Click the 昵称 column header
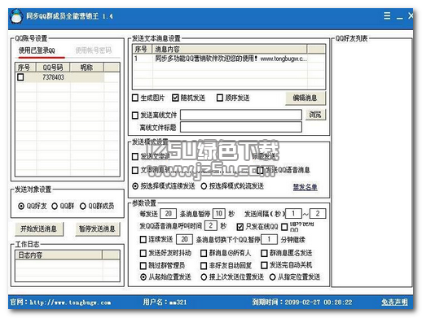Image resolution: width=422 pixels, height=318 pixels. coord(86,68)
